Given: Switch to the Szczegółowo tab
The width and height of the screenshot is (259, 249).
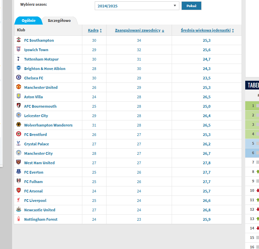Looking at the screenshot, I should point(59,21).
